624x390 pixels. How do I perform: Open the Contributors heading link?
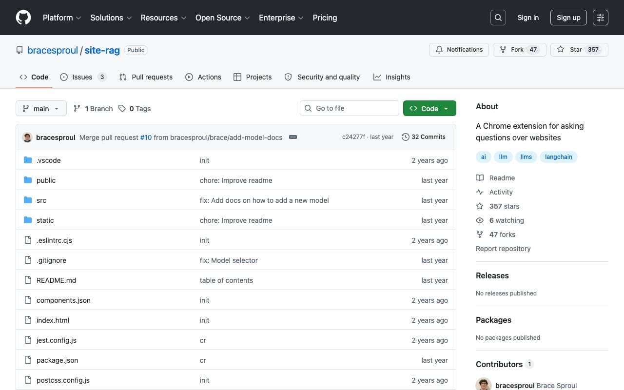pos(505,364)
